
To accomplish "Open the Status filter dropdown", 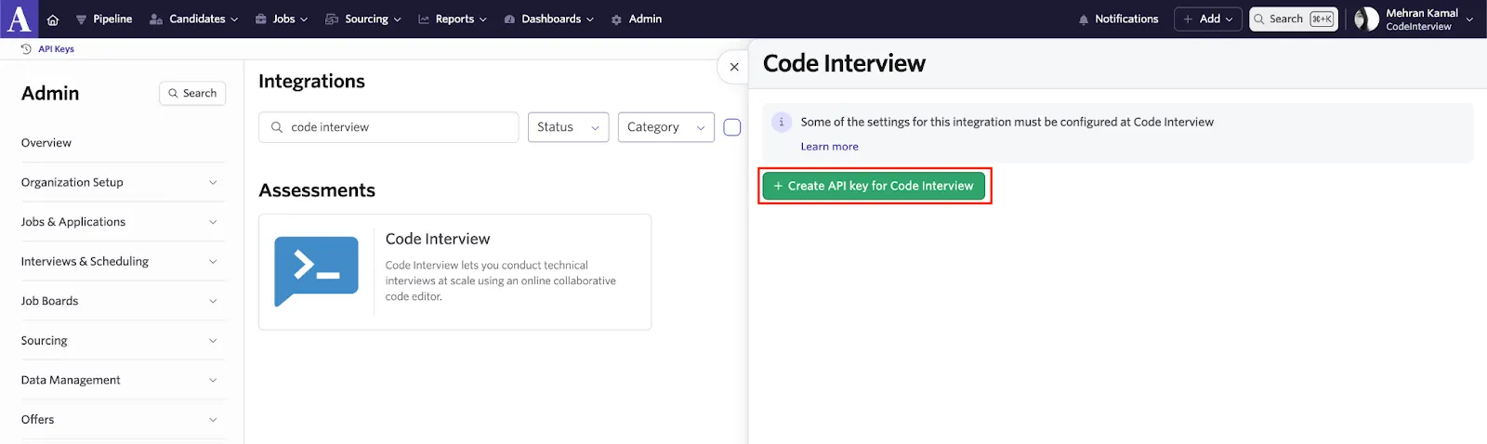I will coord(569,127).
